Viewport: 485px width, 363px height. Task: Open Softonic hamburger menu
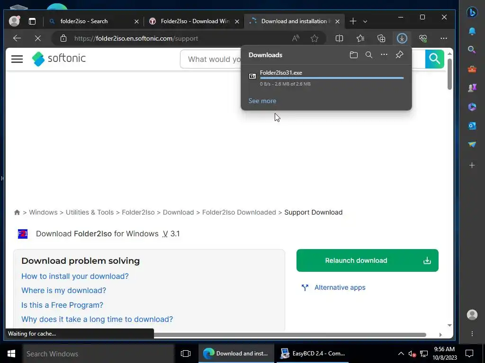tap(17, 59)
